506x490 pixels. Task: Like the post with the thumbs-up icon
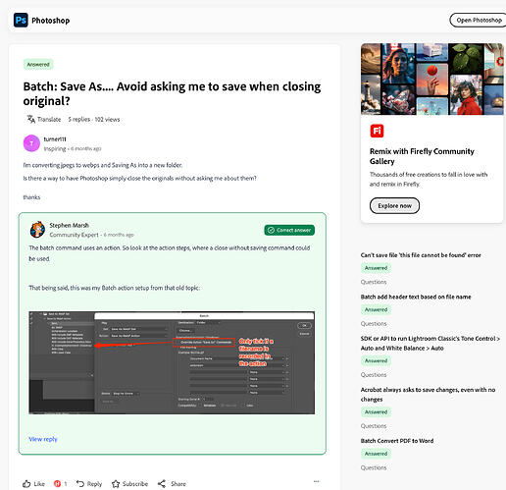pyautogui.click(x=26, y=484)
